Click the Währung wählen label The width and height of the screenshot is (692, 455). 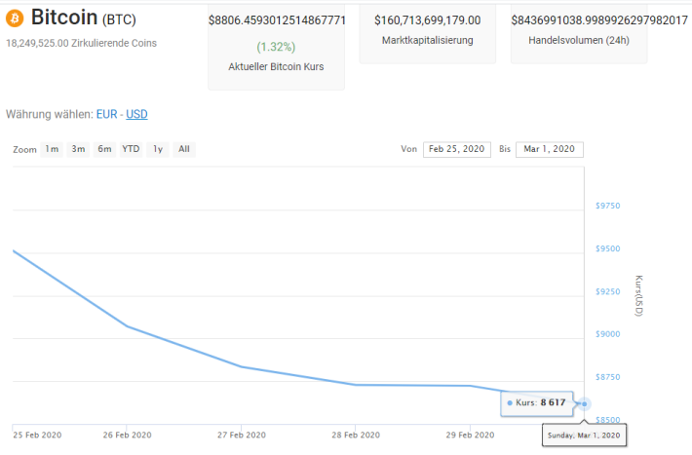(x=50, y=114)
